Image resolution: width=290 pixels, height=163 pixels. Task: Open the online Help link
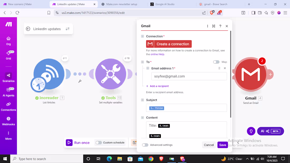click(x=158, y=54)
